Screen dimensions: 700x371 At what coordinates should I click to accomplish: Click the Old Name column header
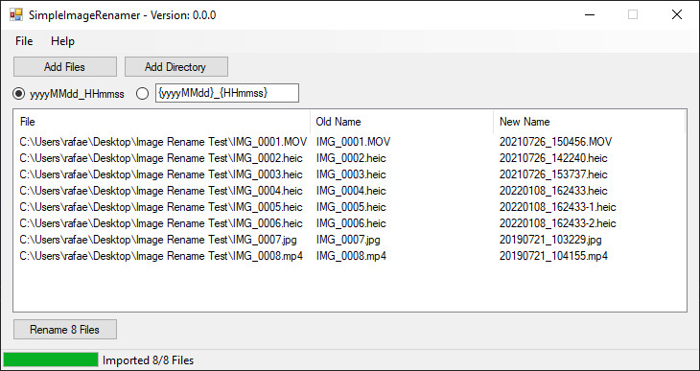pos(402,122)
